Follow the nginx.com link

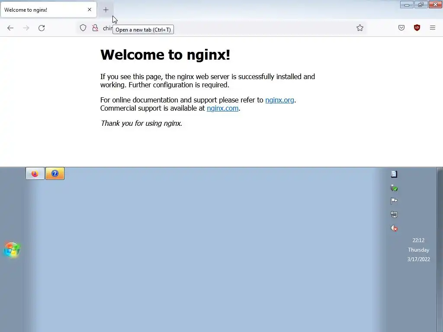point(223,108)
